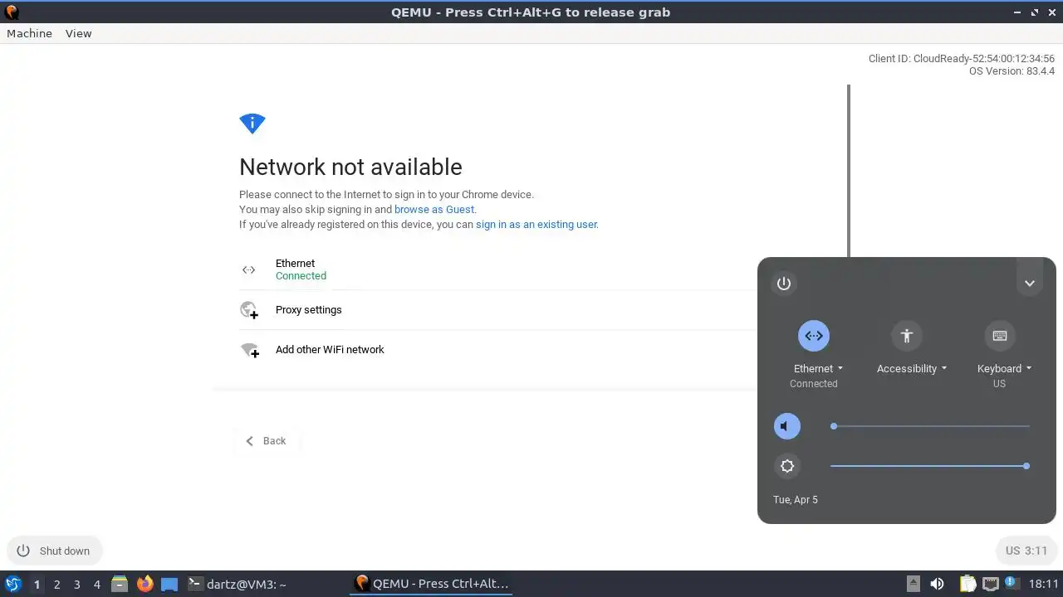Click the page vertical scrollbar
Viewport: 1063px width, 597px height.
point(848,170)
